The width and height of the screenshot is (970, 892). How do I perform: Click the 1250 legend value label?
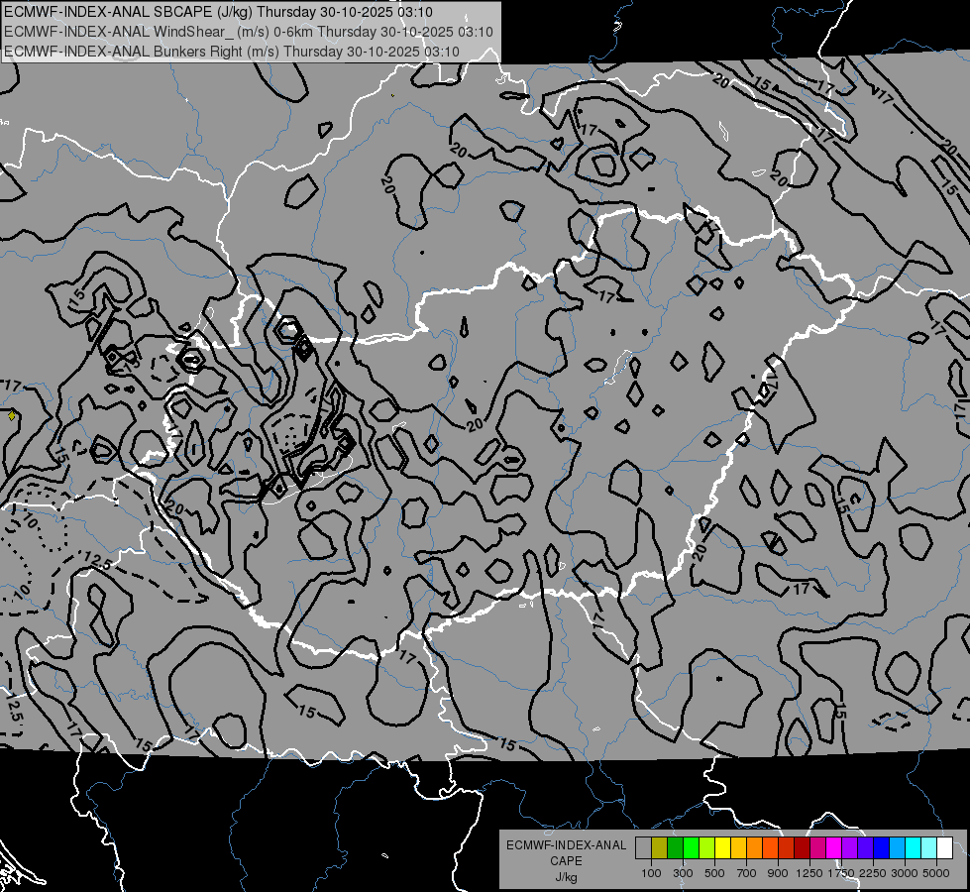click(809, 873)
